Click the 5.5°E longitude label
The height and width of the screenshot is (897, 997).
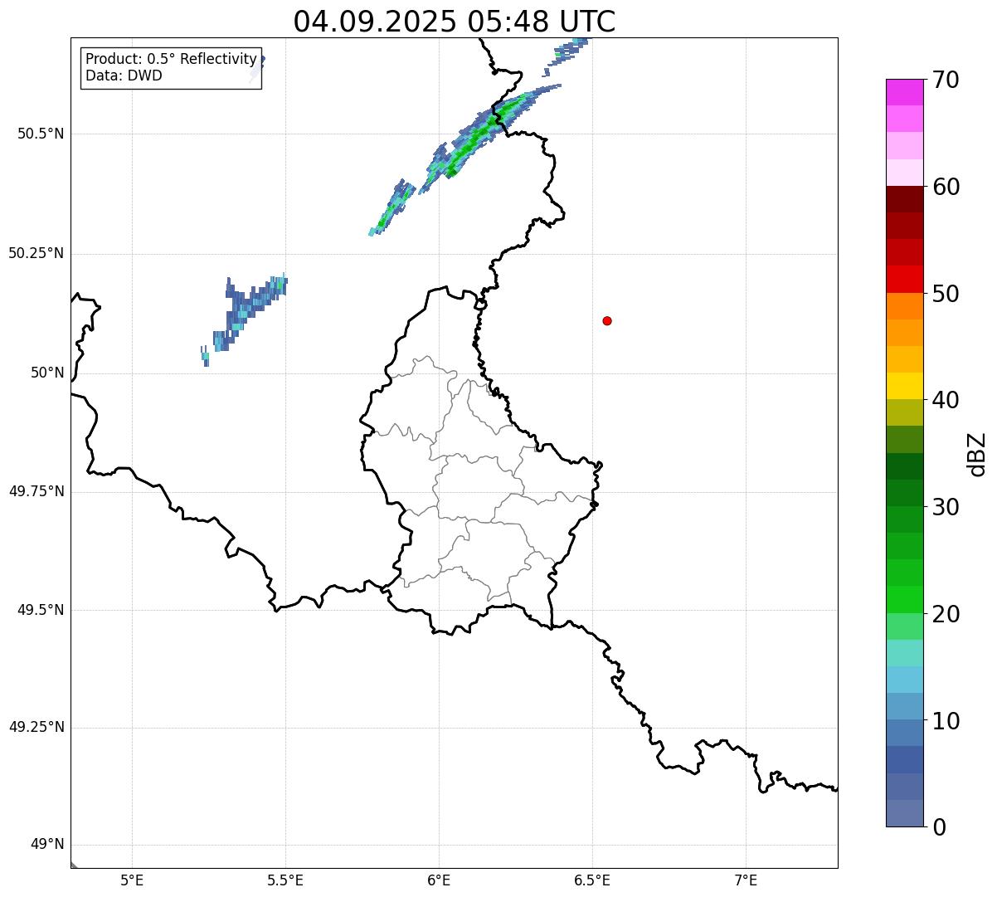pos(285,880)
